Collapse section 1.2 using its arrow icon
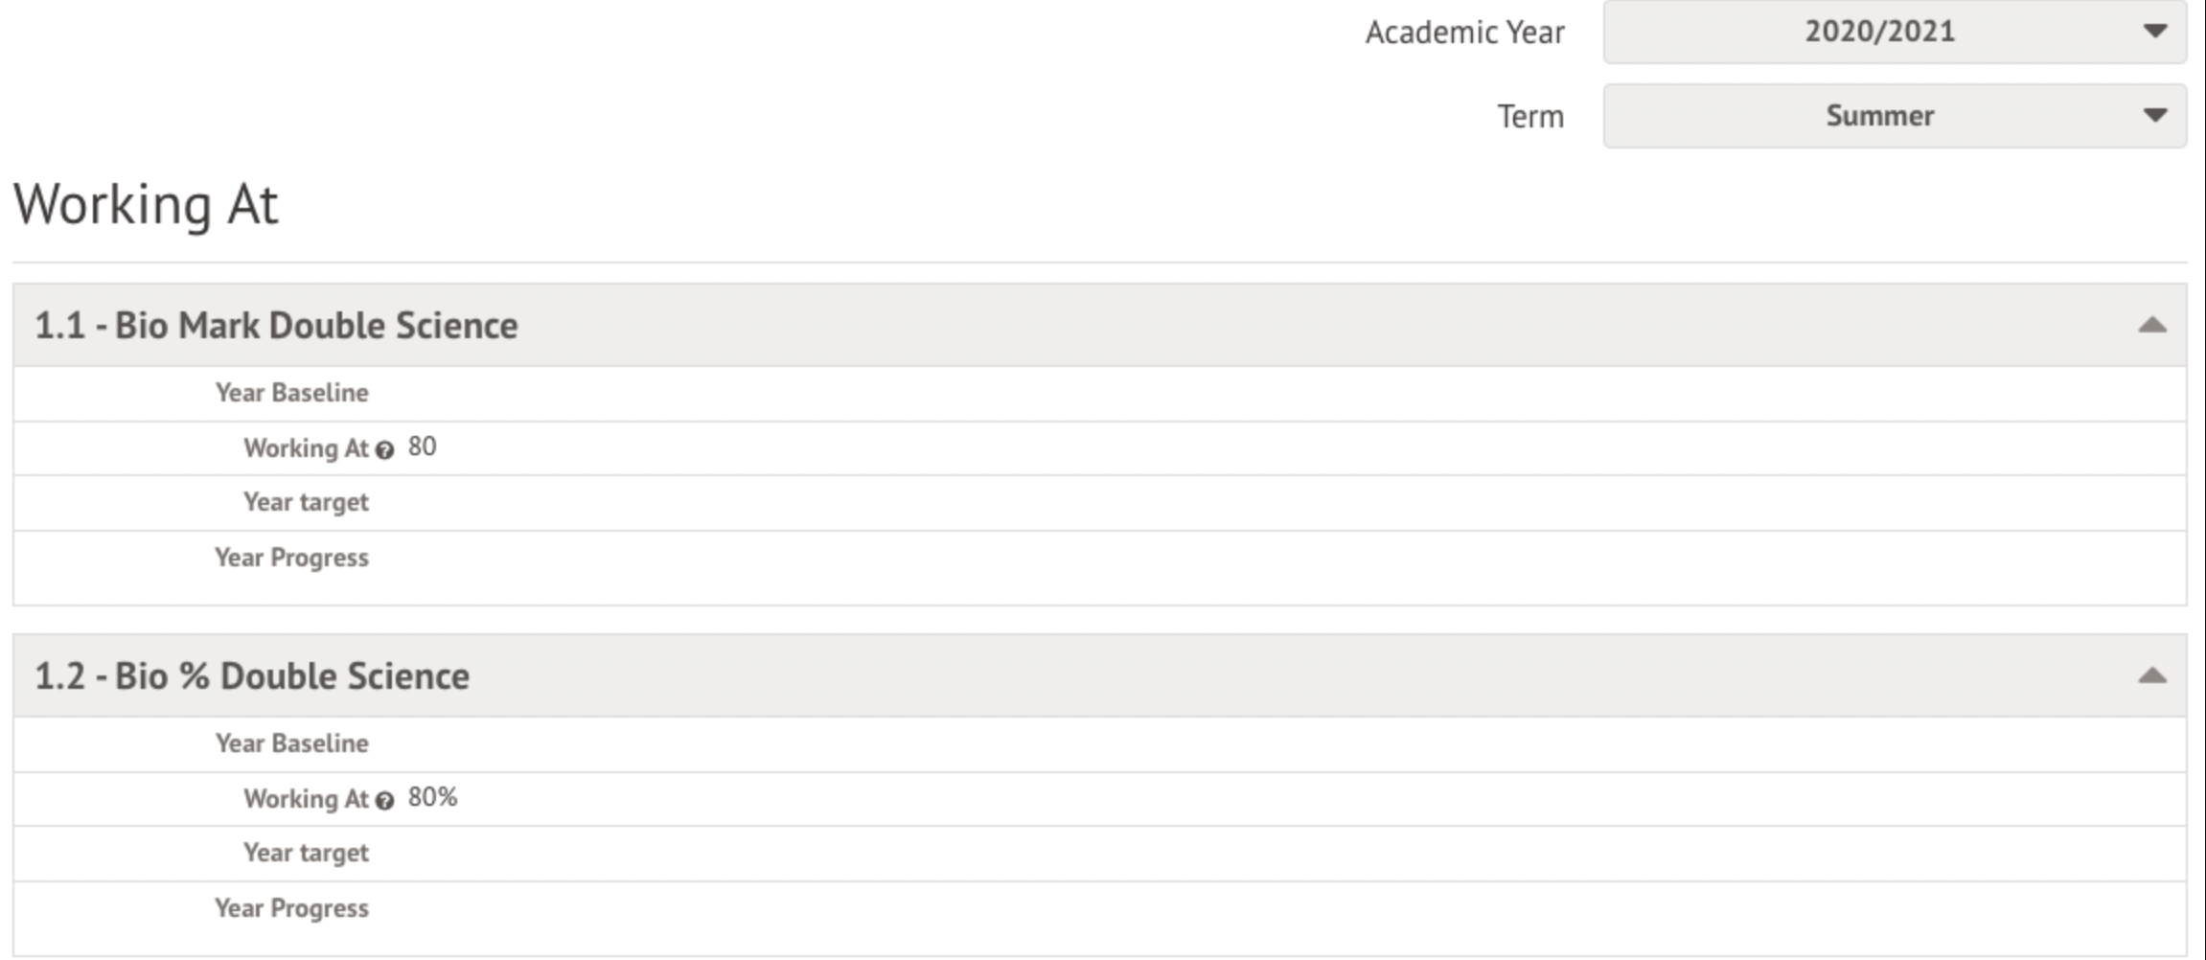2206x960 pixels. tap(2151, 676)
